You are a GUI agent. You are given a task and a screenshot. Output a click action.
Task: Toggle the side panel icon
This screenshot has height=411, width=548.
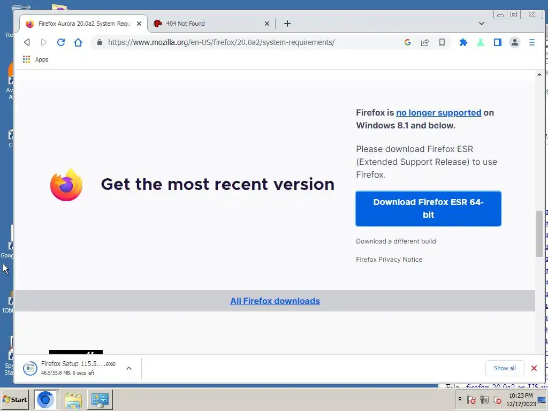pos(498,42)
